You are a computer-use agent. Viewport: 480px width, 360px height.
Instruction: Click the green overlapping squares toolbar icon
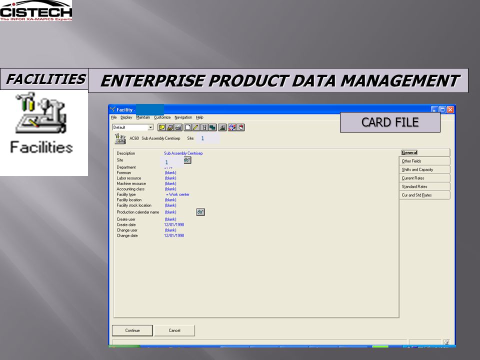(212, 127)
